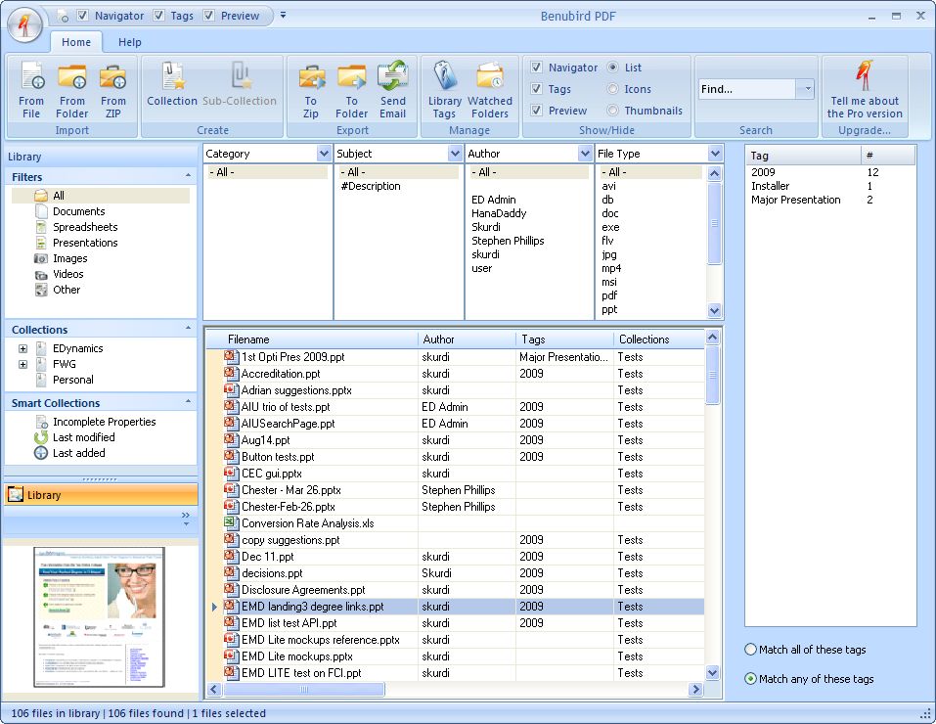Screen dimensions: 936x724
Task: Open the Personal collection
Action: tap(72, 380)
